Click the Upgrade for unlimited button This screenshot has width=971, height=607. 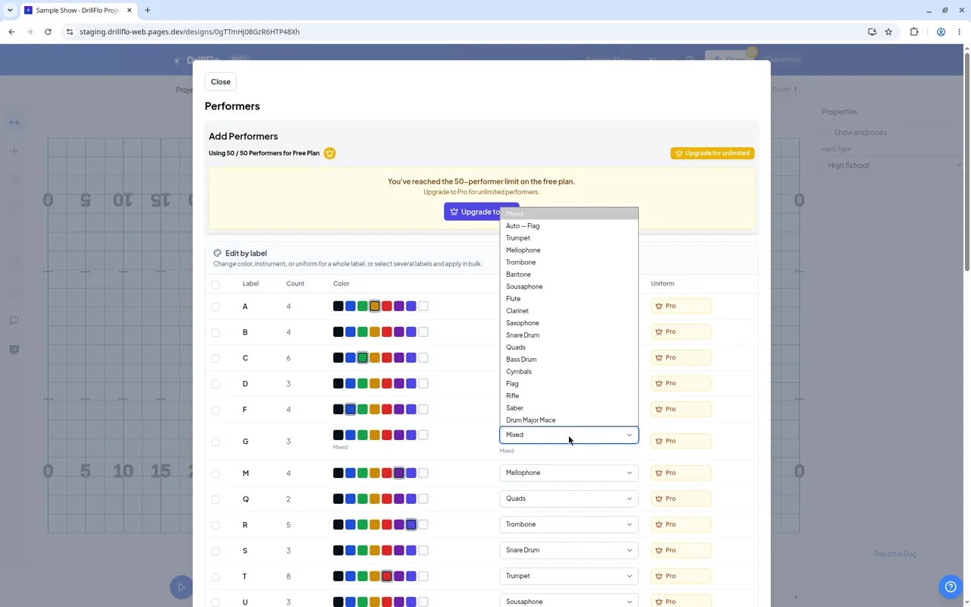712,153
